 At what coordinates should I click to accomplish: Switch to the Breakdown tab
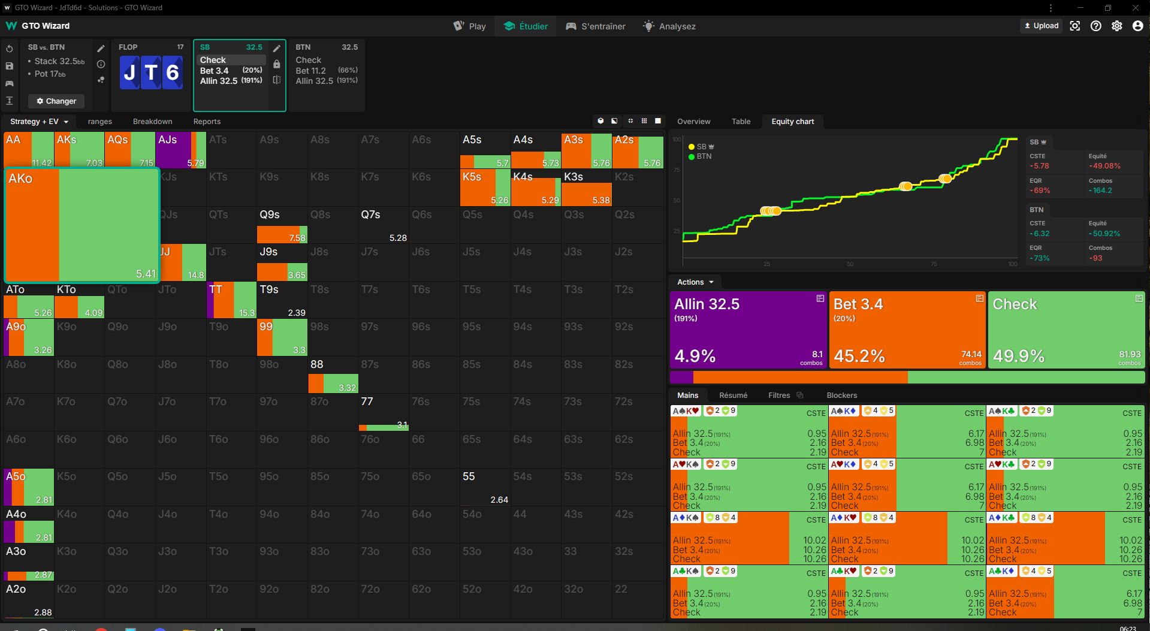tap(152, 122)
